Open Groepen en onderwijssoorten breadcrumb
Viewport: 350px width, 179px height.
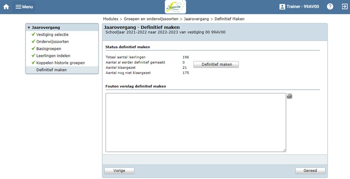(x=151, y=19)
